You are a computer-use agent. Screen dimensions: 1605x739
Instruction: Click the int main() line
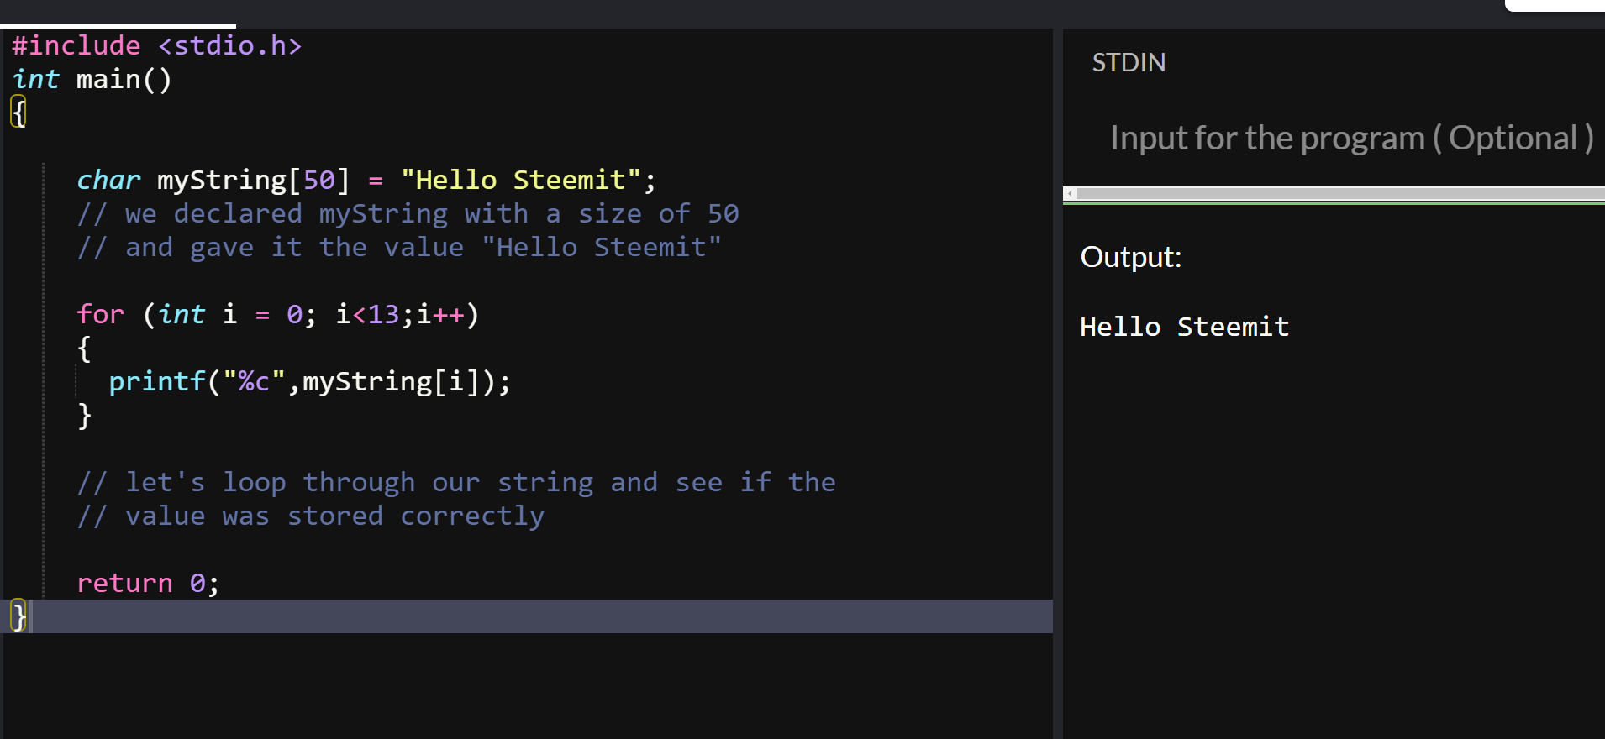point(92,79)
